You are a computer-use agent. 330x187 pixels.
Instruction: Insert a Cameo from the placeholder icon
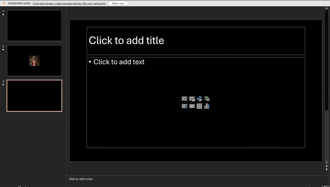tap(184, 106)
